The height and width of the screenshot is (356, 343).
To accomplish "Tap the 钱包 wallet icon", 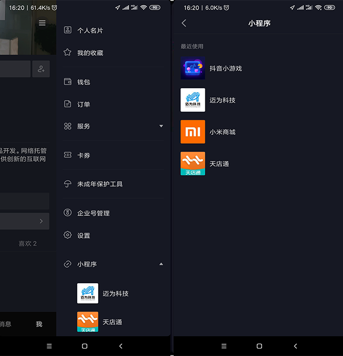I will pyautogui.click(x=68, y=81).
